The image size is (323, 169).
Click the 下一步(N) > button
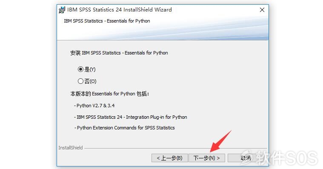tap(207, 158)
